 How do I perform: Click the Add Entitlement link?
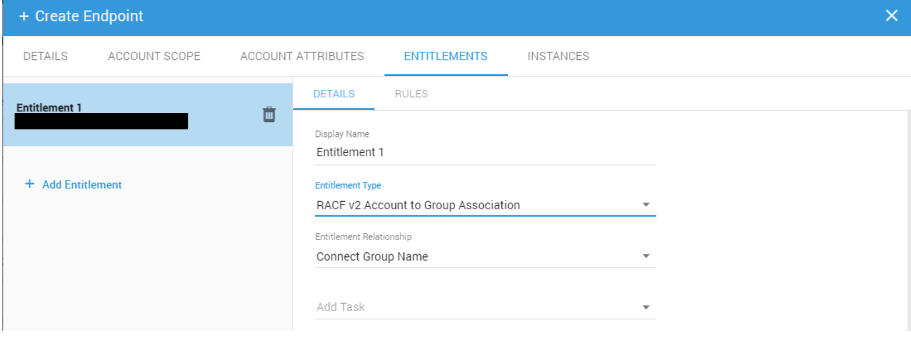[82, 185]
